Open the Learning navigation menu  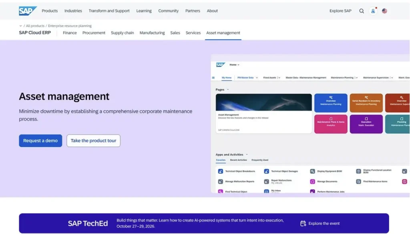click(x=144, y=11)
